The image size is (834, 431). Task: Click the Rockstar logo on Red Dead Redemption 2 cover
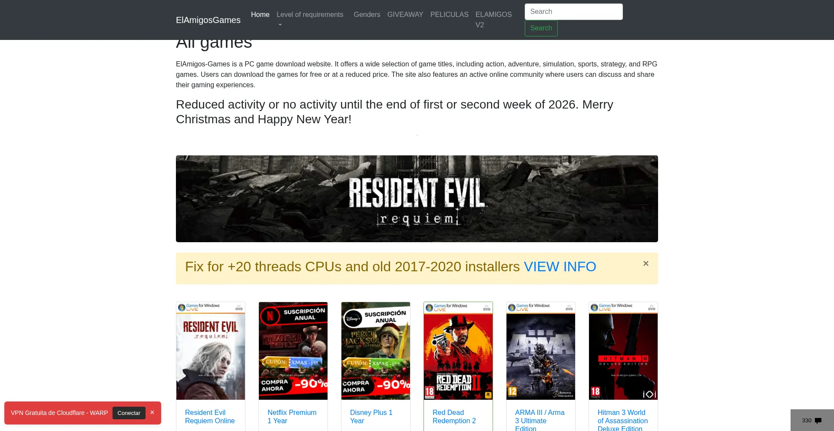(x=488, y=394)
